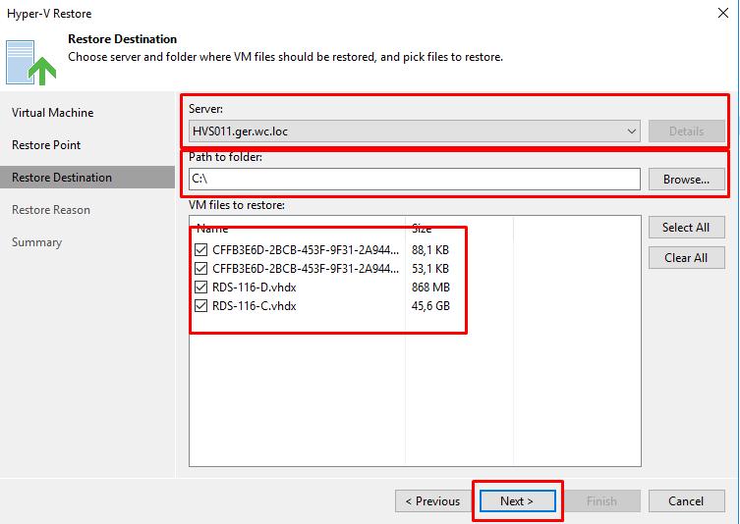Toggle the checkbox for the 53,1 KB file
Image resolution: width=740 pixels, height=524 pixels.
point(201,269)
